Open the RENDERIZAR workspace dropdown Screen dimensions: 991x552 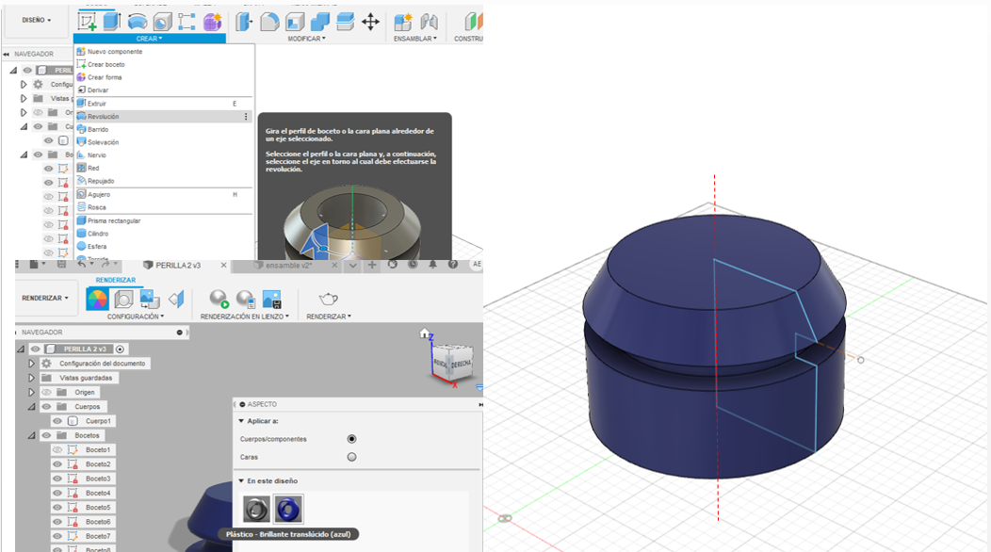[x=45, y=298]
